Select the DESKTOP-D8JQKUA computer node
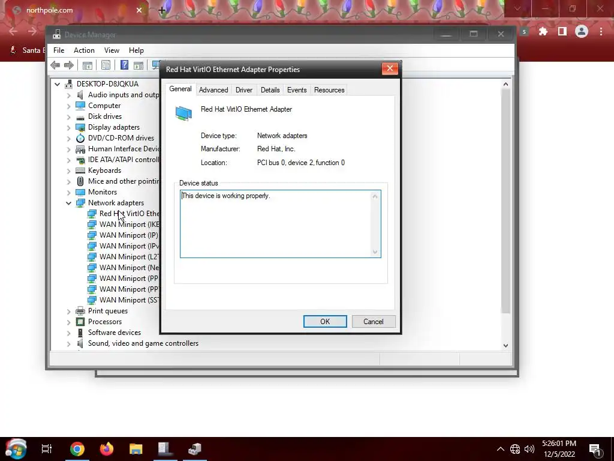The height and width of the screenshot is (461, 614). pyautogui.click(x=107, y=84)
